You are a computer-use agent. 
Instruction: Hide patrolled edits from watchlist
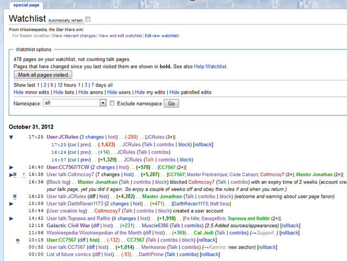[x=174, y=92]
